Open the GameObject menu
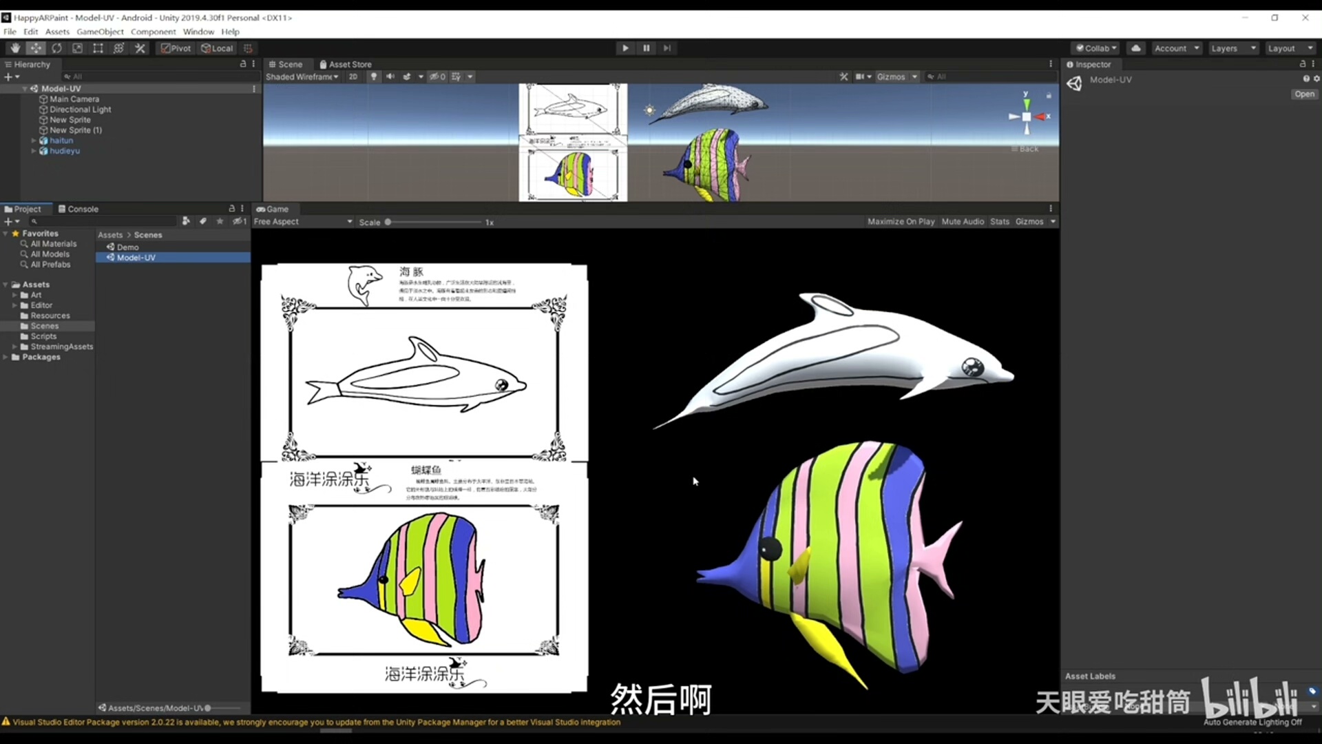1322x744 pixels. 100,32
